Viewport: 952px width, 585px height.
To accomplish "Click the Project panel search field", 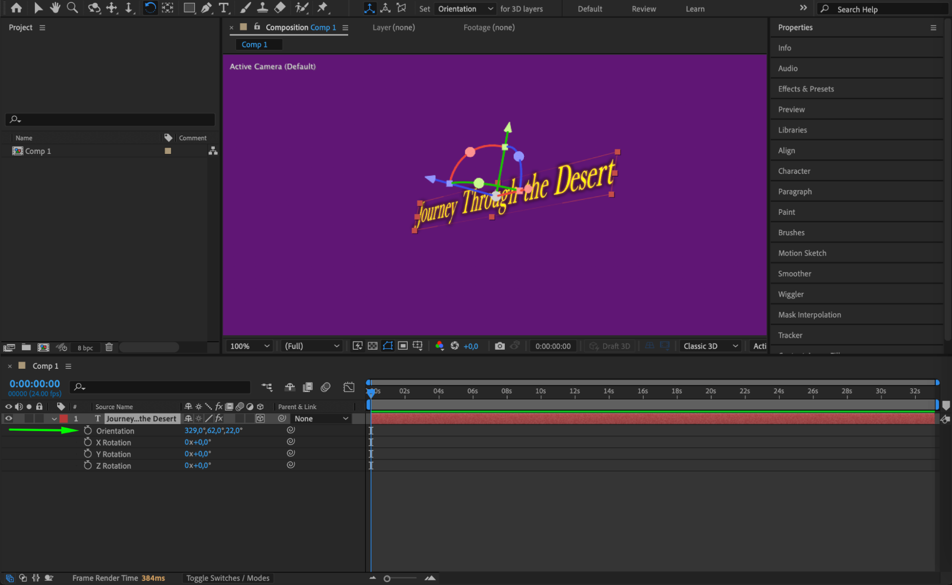I will pyautogui.click(x=110, y=119).
